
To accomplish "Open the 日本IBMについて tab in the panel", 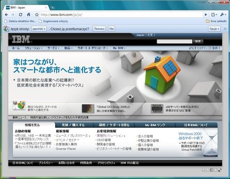I will (196, 125).
